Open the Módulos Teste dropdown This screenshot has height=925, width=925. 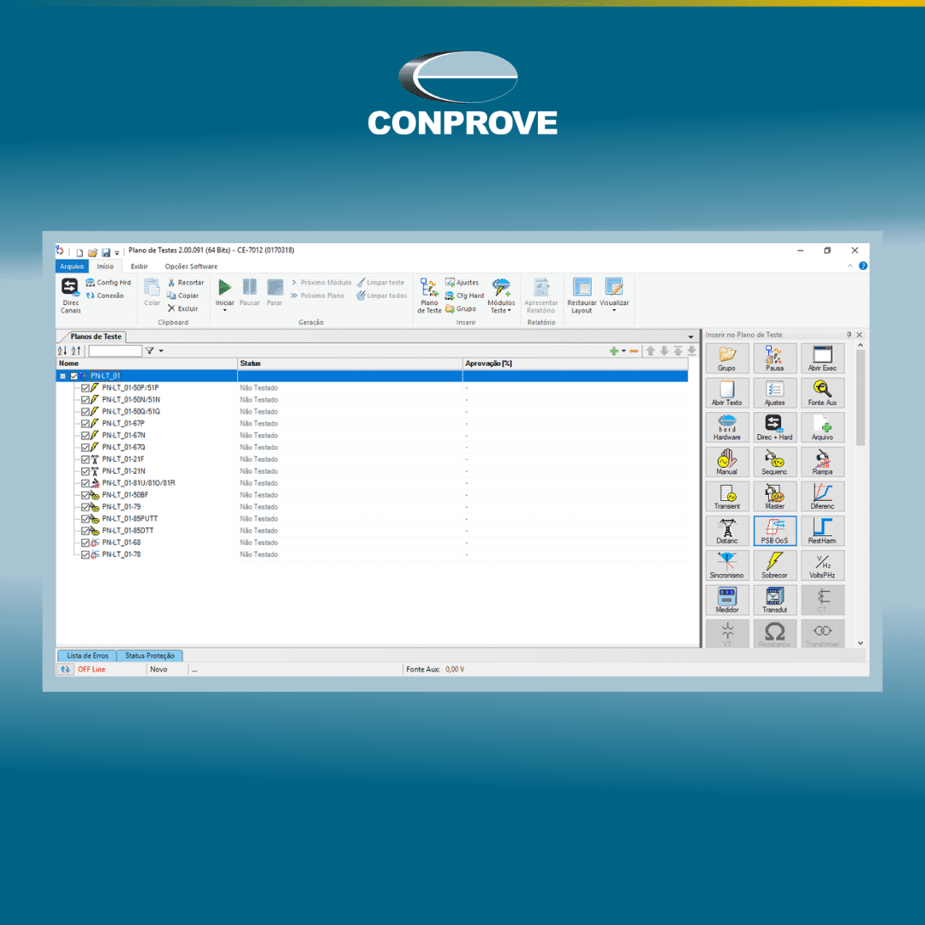click(501, 296)
